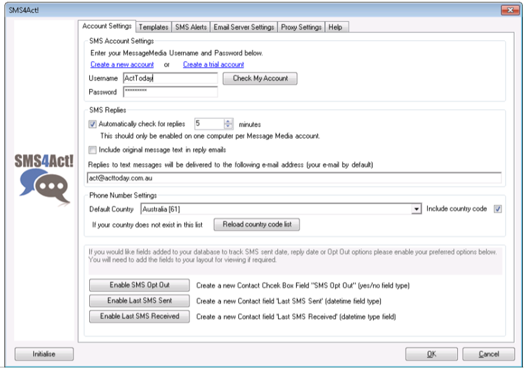Open the Templates tab
This screenshot has height=368, width=524.
[x=154, y=27]
